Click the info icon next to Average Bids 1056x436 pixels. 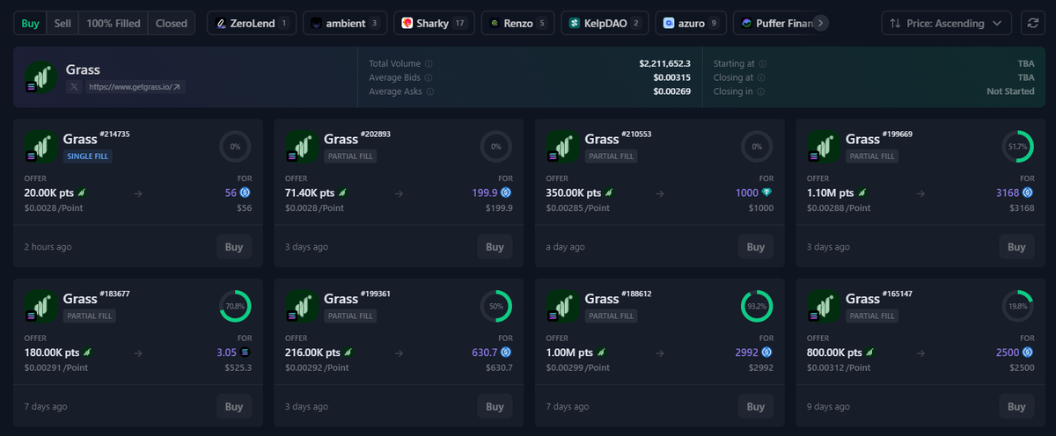pos(429,77)
